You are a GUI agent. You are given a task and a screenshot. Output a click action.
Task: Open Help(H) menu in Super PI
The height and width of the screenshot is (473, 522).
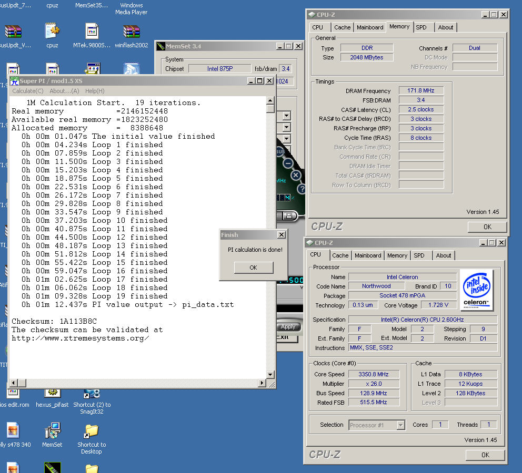[95, 91]
